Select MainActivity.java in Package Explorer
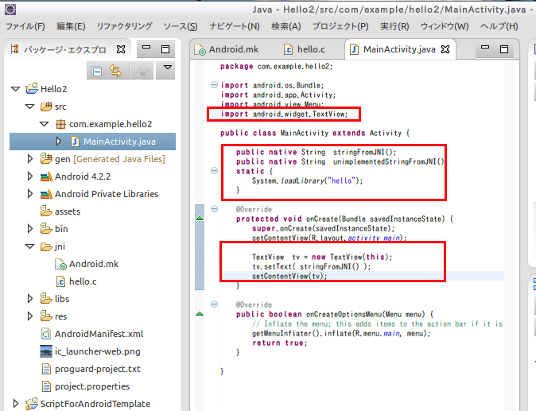536x411 pixels. [92, 142]
